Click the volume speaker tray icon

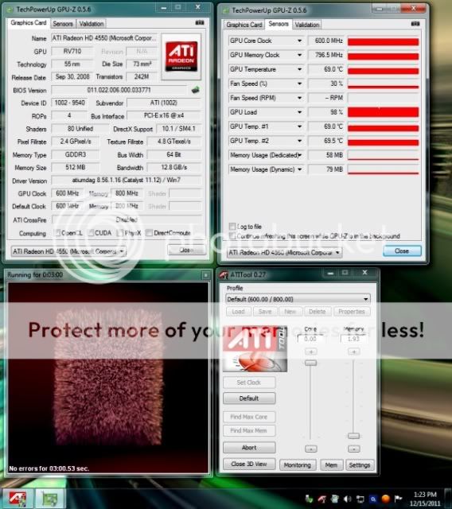point(347,499)
